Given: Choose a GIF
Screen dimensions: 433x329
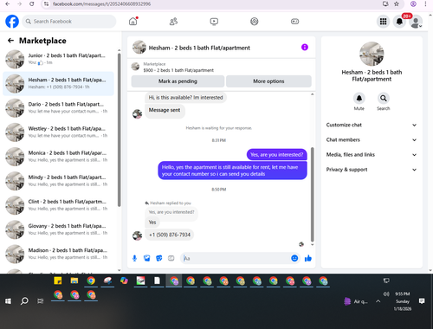Looking at the screenshot, I should (171, 258).
